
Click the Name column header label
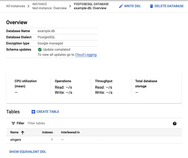(14, 132)
